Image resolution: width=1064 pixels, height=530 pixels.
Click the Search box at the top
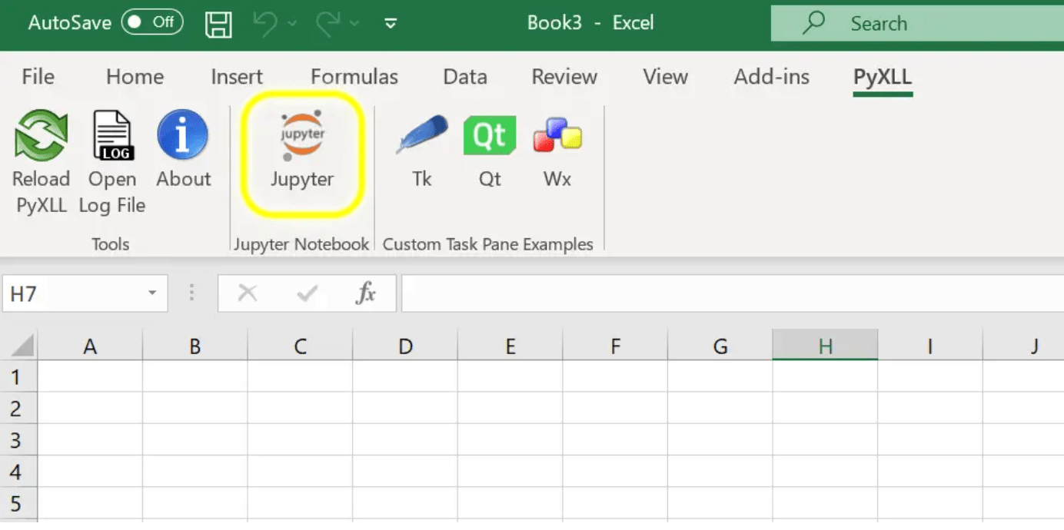[x=907, y=23]
